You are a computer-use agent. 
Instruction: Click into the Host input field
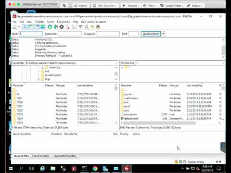(31, 34)
